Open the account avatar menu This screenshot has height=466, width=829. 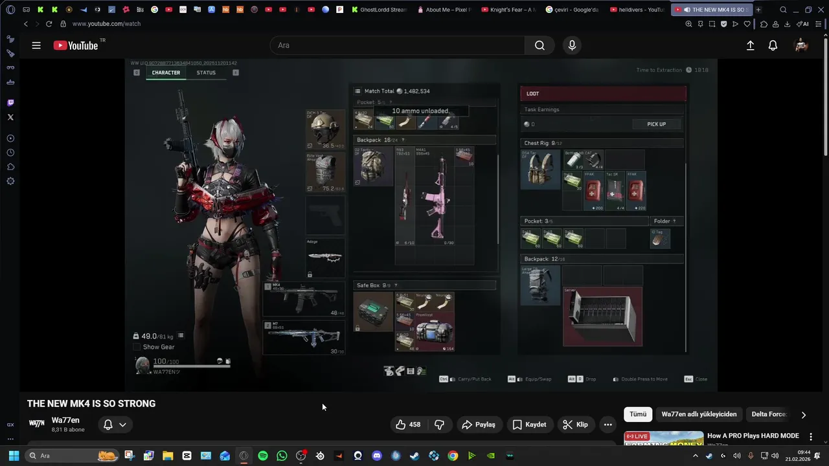coord(801,45)
